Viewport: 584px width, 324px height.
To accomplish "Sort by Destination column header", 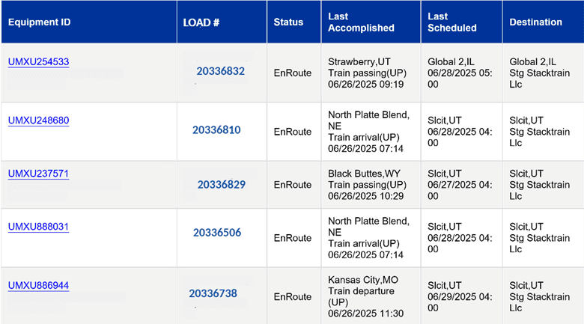I will [535, 22].
